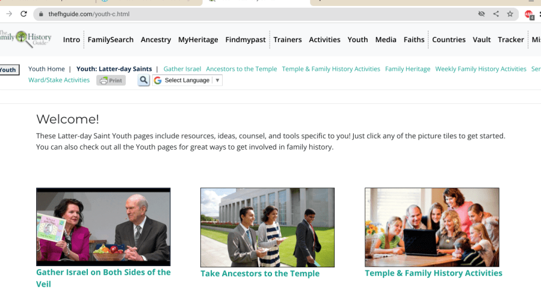This screenshot has height=304, width=541.
Task: Go to the Youth Home link
Action: pos(46,69)
